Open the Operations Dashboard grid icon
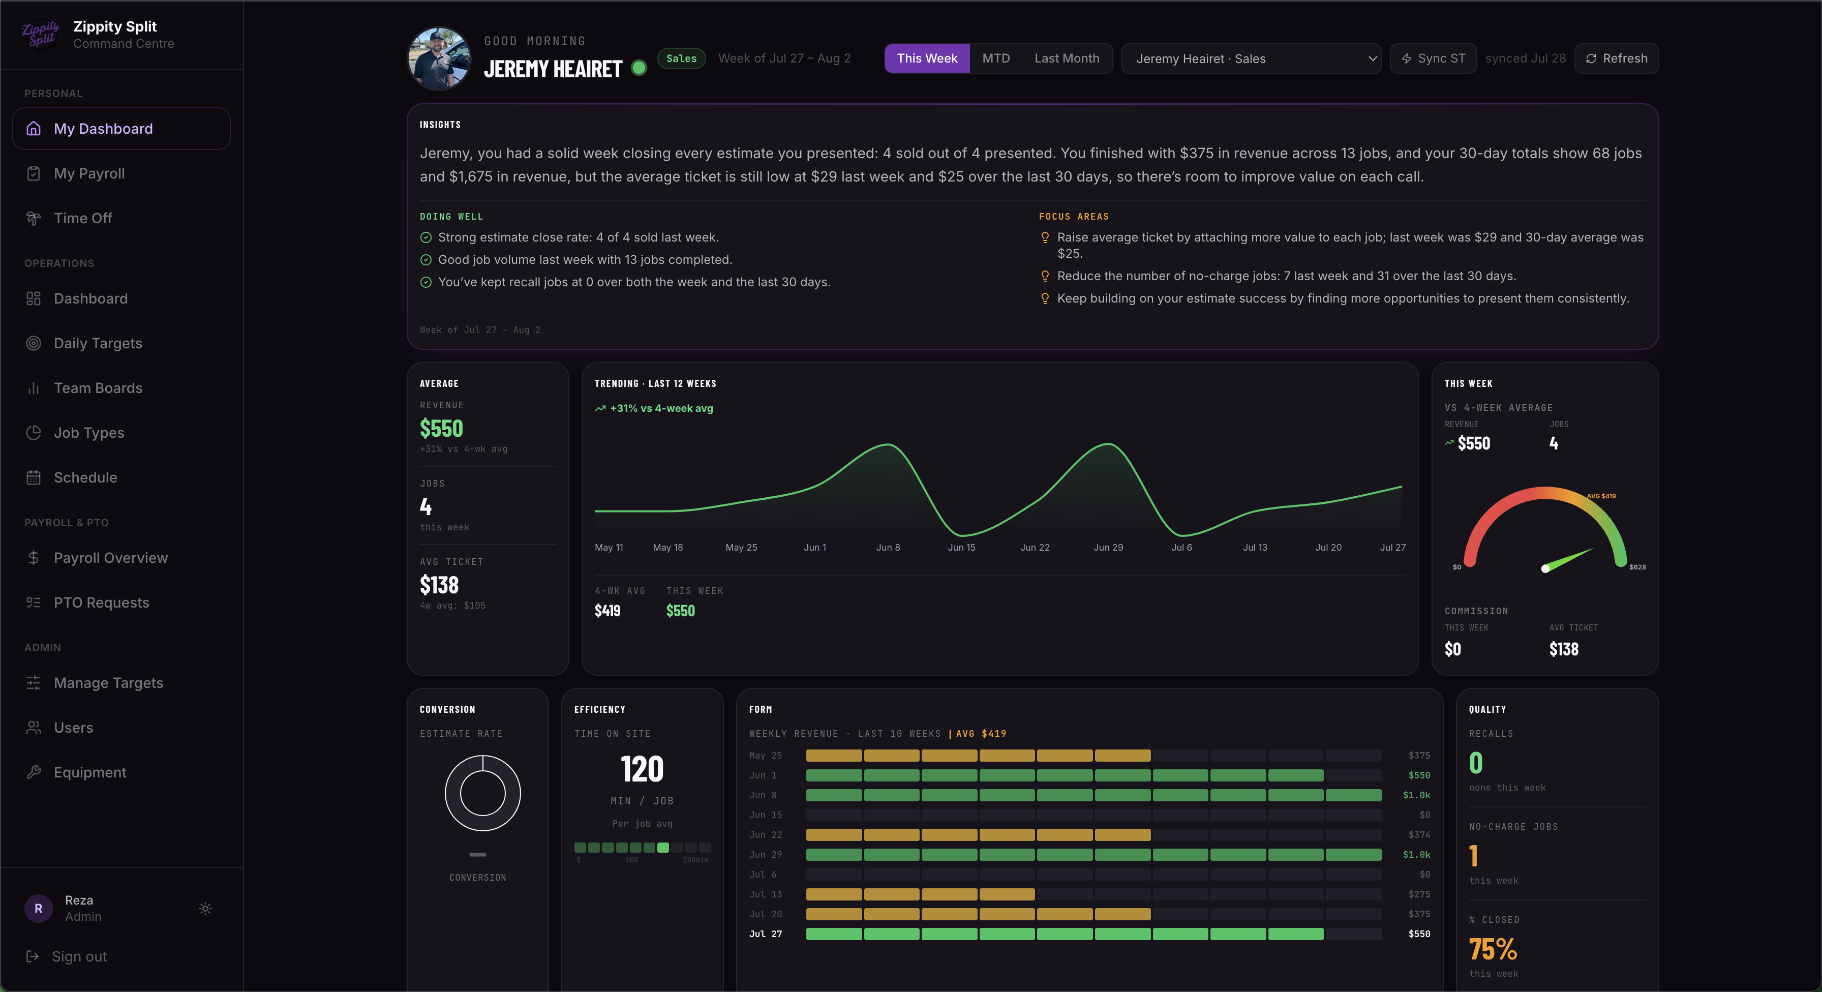 (33, 298)
